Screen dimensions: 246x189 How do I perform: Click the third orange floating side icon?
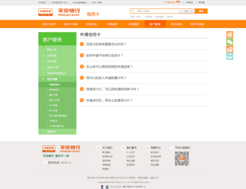pyautogui.click(x=230, y=49)
